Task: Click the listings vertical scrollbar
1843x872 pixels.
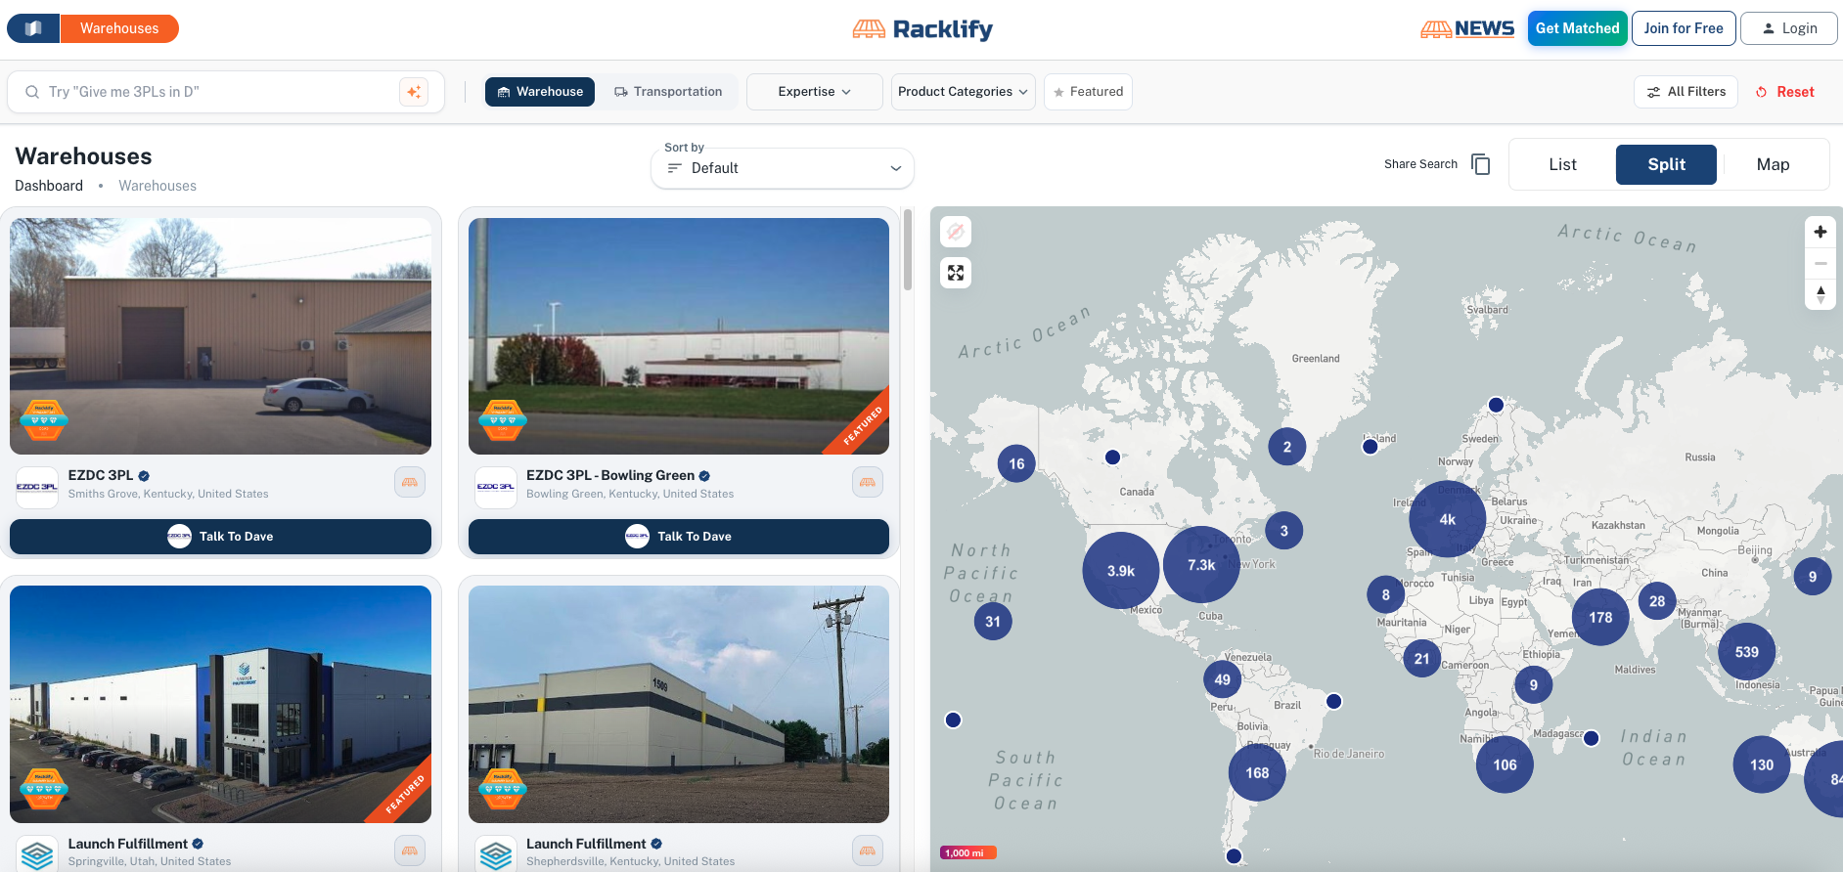Action: pos(908,250)
